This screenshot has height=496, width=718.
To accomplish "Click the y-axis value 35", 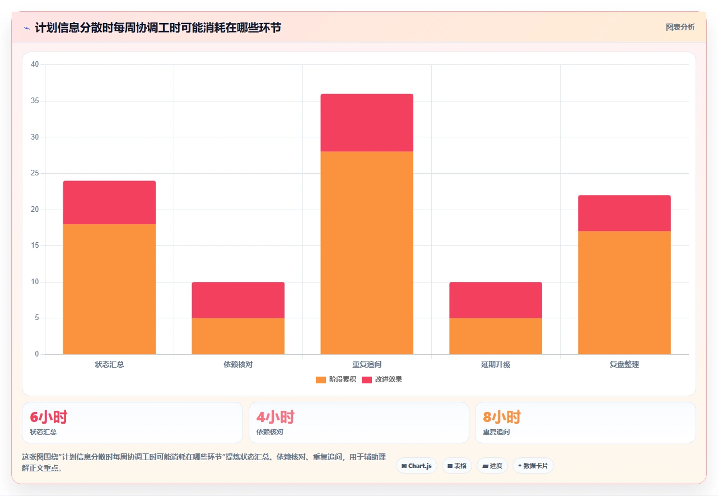I will pos(35,101).
